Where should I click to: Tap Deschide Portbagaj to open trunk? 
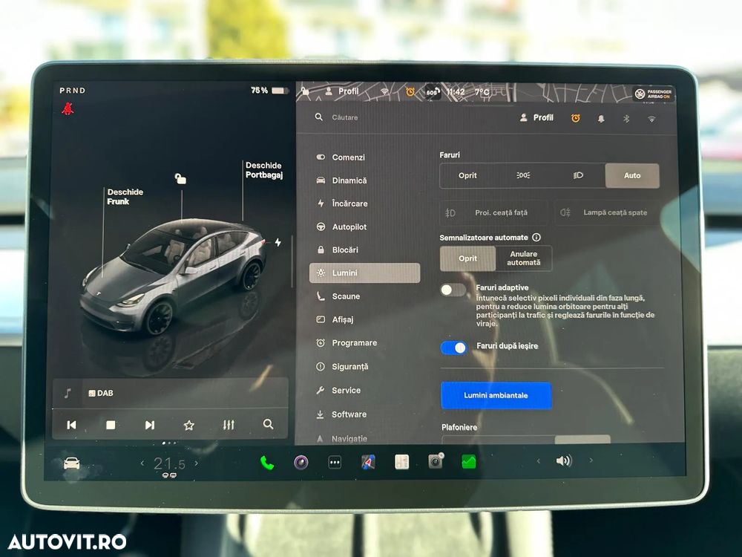[263, 170]
